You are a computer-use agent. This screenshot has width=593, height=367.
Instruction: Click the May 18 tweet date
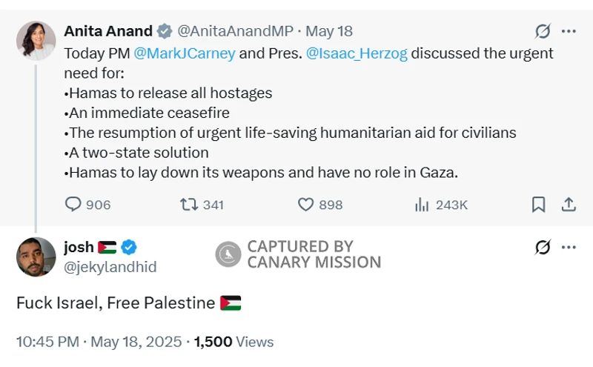329,31
